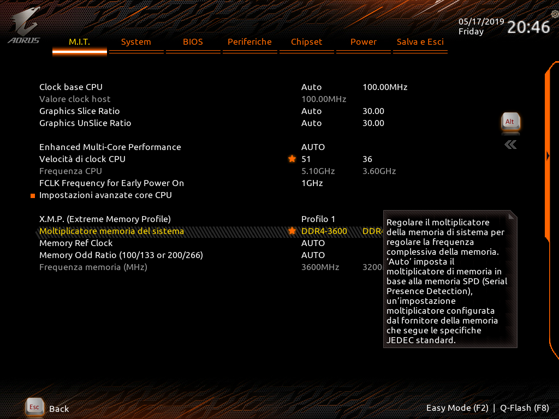The image size is (559, 419).
Task: Select Velocità di clock CPU label
Action: click(82, 159)
